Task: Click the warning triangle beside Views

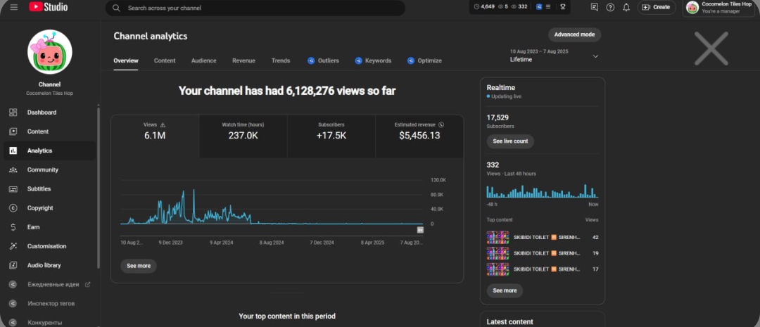Action: click(x=163, y=124)
